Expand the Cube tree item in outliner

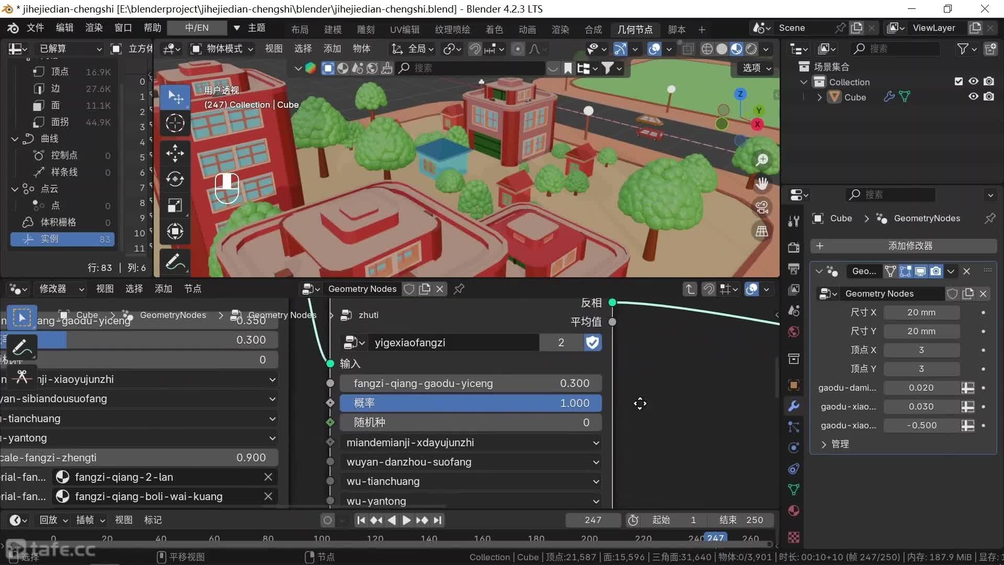(x=819, y=97)
